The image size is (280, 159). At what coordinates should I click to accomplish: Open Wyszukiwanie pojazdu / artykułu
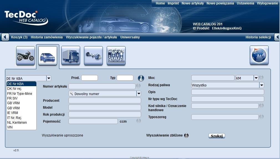(x=91, y=37)
